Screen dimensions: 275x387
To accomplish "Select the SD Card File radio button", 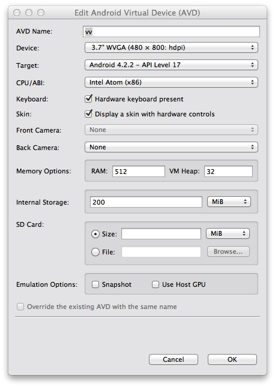I will click(x=95, y=252).
